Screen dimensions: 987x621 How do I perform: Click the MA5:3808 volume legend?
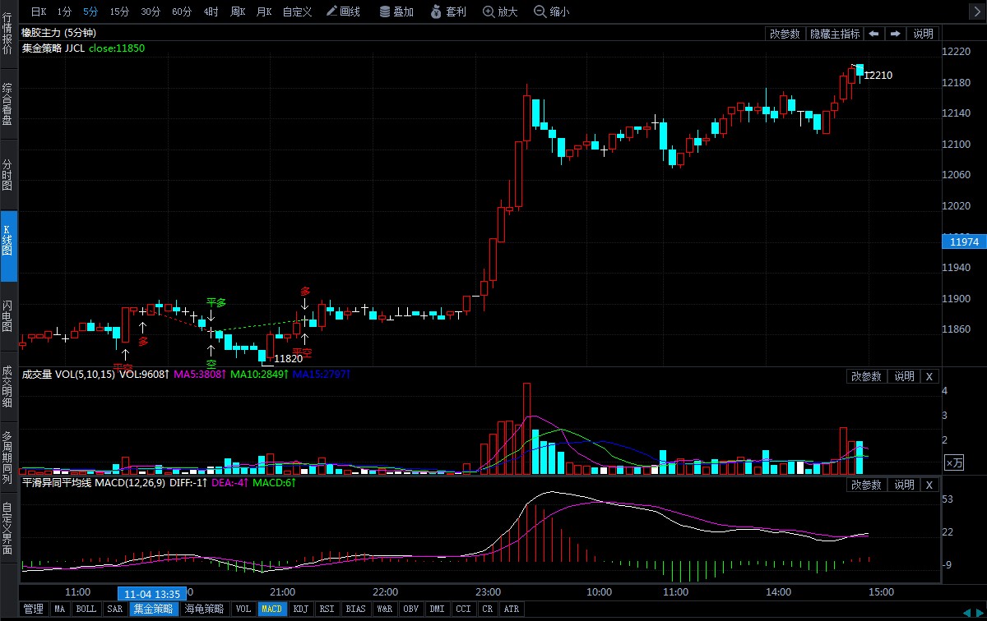[200, 375]
